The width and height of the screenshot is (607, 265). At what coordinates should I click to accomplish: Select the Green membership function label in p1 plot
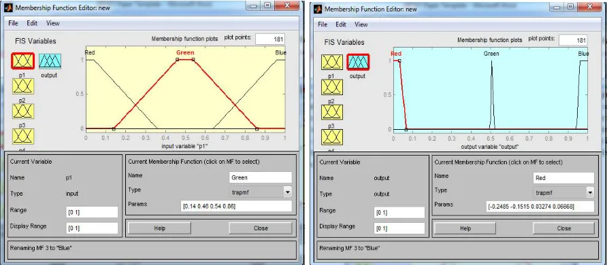coord(185,52)
